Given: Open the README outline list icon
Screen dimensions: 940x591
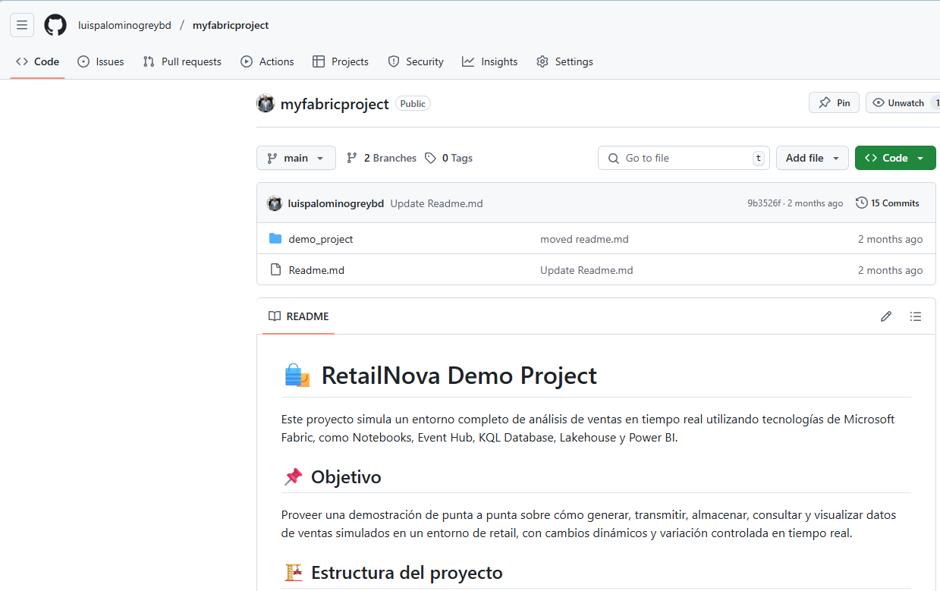Looking at the screenshot, I should (916, 316).
